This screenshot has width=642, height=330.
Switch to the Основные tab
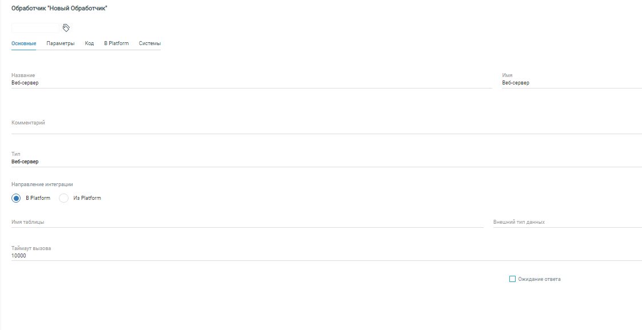coord(24,43)
